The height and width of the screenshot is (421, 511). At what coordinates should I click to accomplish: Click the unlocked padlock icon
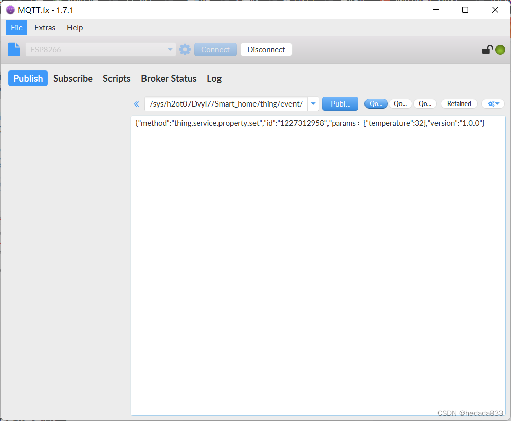click(x=487, y=50)
